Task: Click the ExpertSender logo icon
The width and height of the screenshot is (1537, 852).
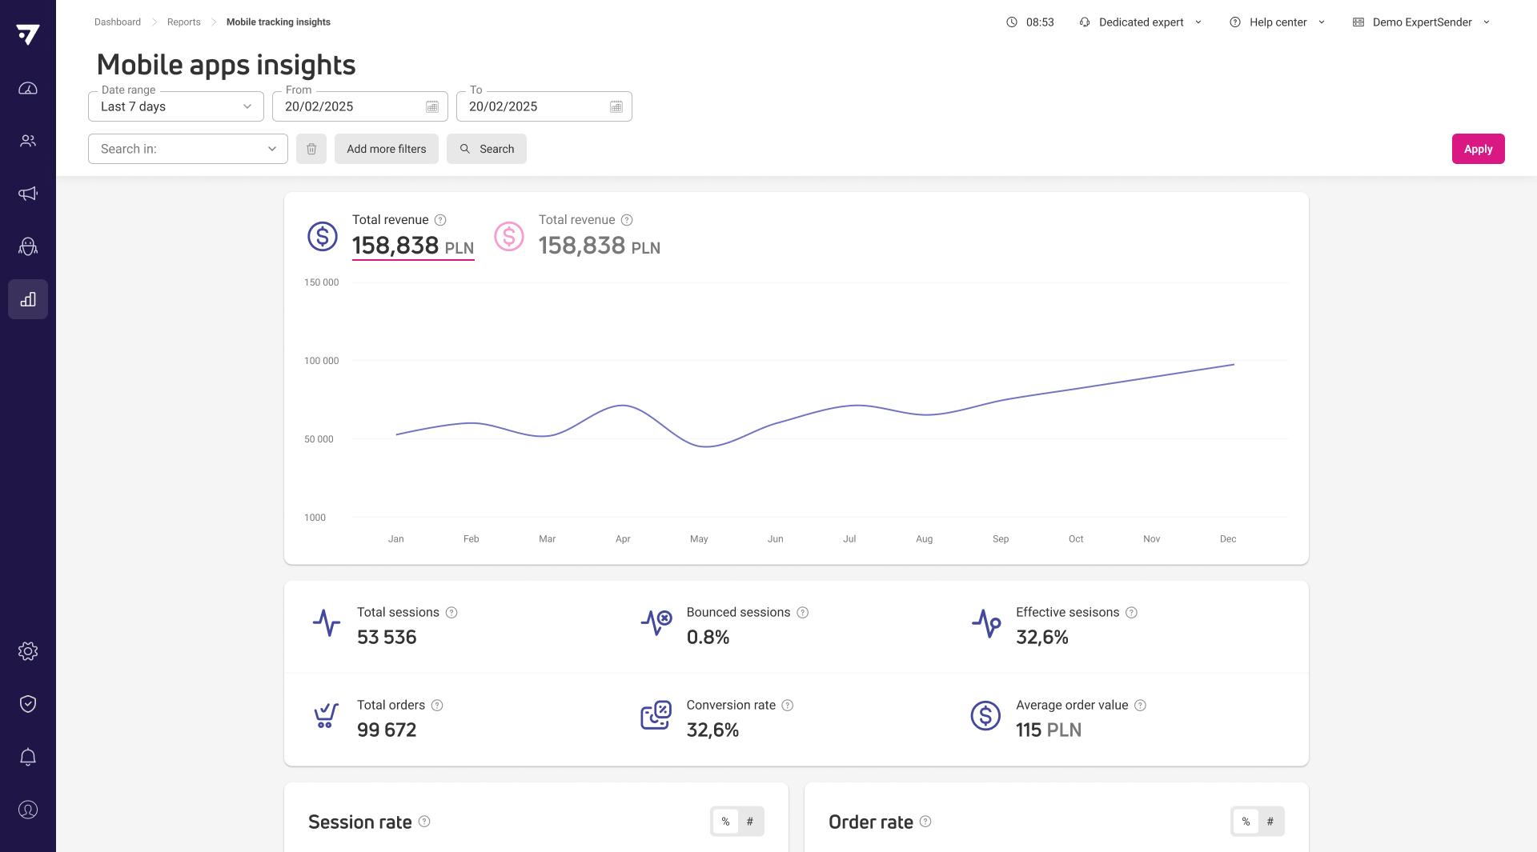Action: click(27, 34)
